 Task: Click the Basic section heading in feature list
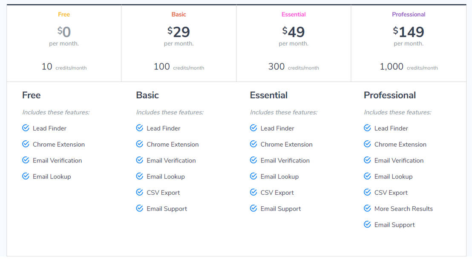[147, 95]
